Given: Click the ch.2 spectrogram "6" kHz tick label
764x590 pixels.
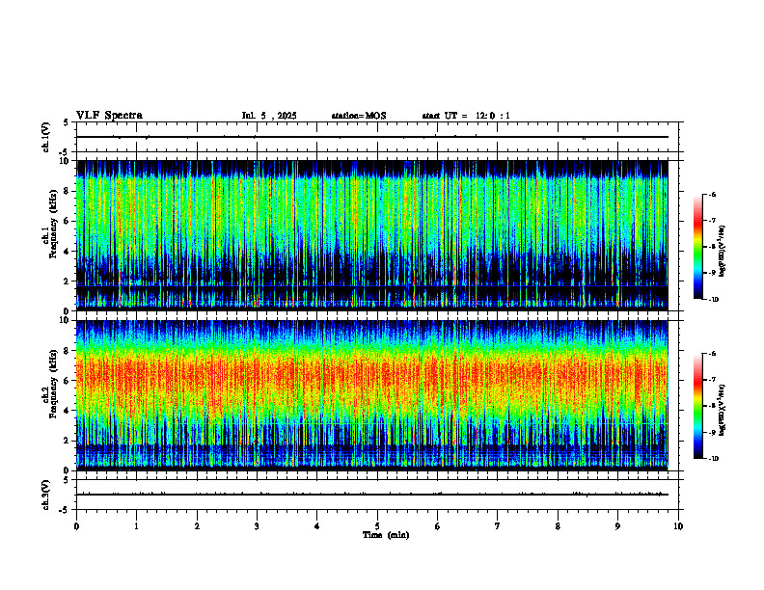Looking at the screenshot, I should tap(68, 381).
